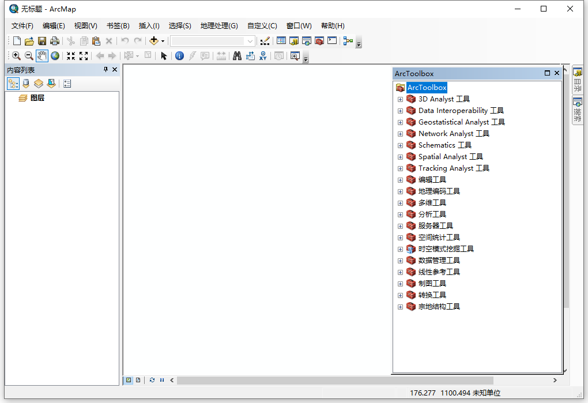The height and width of the screenshot is (403, 588).
Task: Select the Zoom Out tool
Action: pyautogui.click(x=29, y=56)
